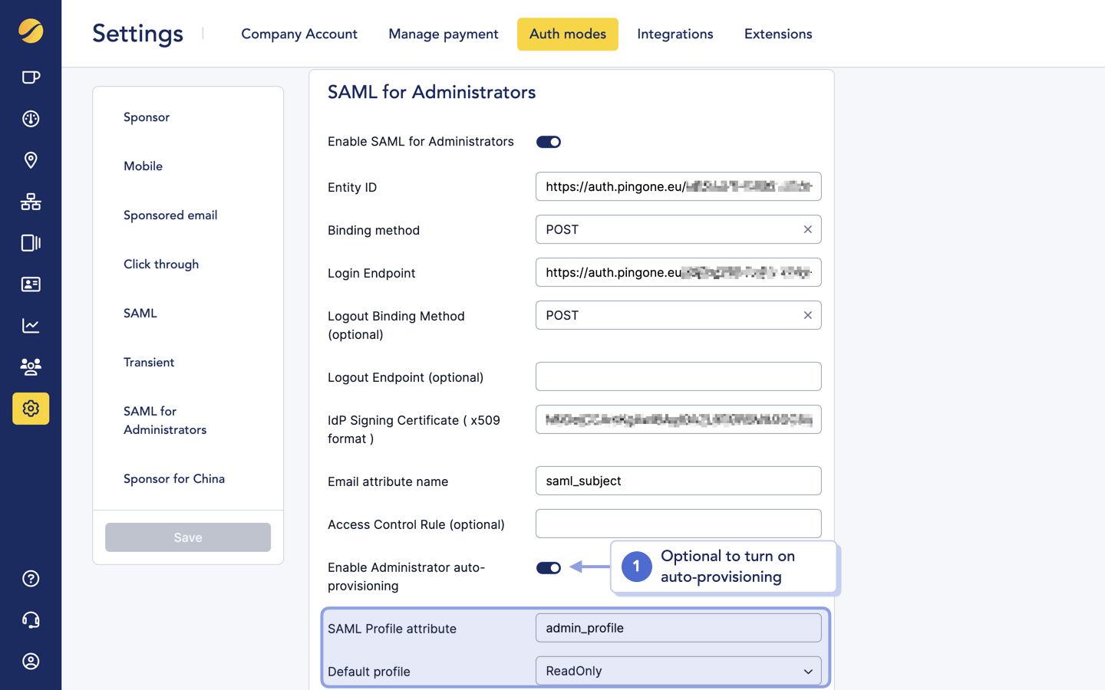Viewport: 1105px width, 690px height.
Task: Open the dashboard gauge icon in sidebar
Action: (x=30, y=119)
